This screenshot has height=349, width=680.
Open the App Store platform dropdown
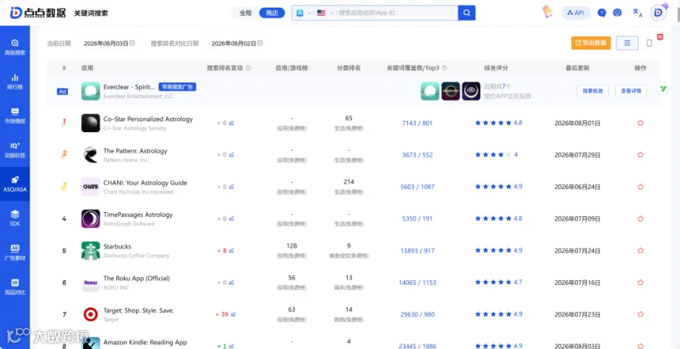click(x=304, y=13)
